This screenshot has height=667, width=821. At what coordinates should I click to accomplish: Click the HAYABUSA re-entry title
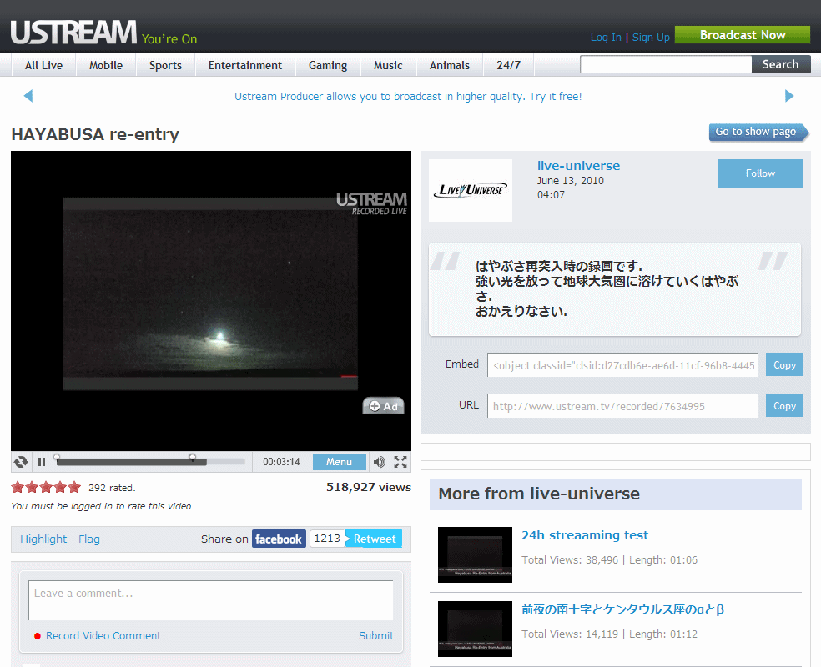[x=95, y=134]
